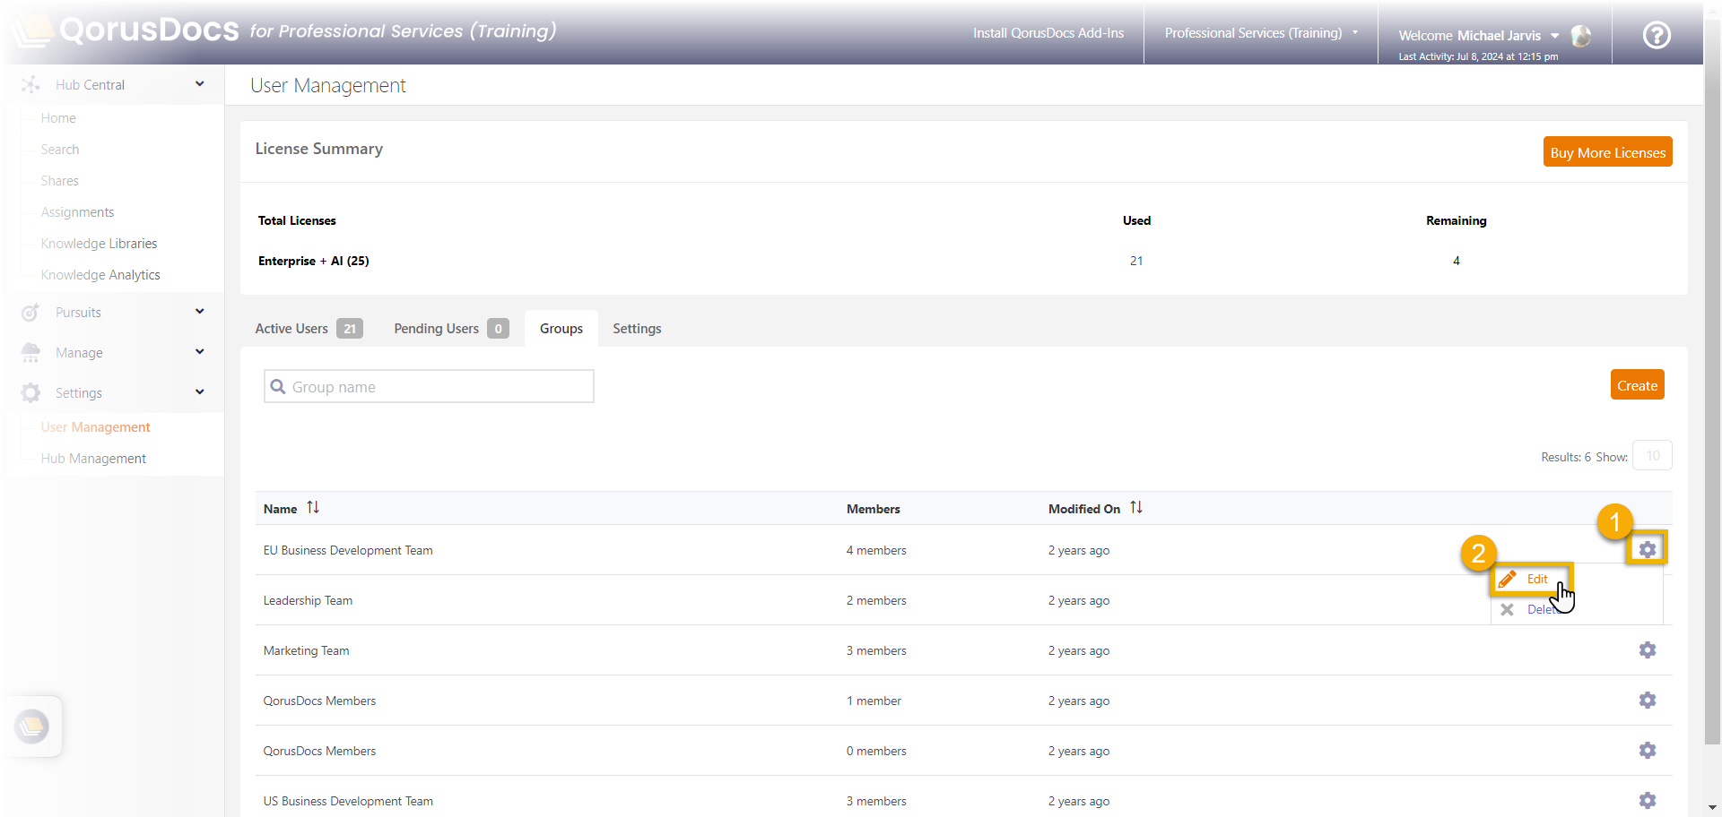Sort groups by Name arrows
Screen dimensions: 1722x817
(313, 507)
